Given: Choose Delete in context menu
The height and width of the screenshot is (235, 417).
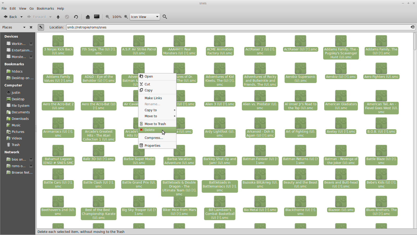Looking at the screenshot, I should click(157, 130).
